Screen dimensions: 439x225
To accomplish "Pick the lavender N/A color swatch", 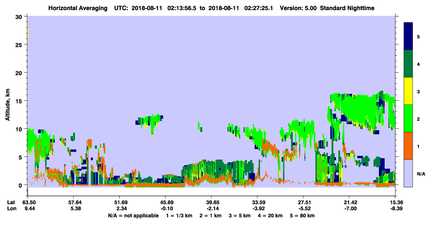I will tap(408, 173).
